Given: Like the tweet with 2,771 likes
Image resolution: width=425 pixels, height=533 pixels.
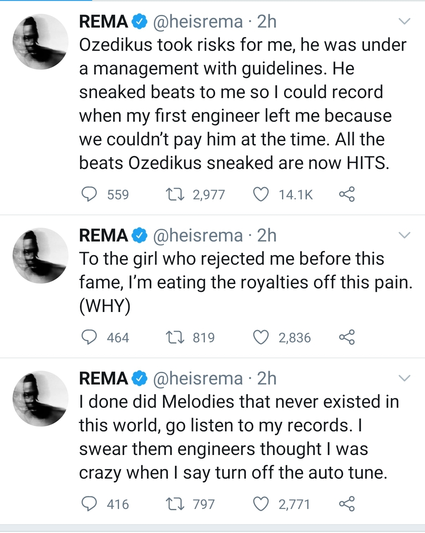Looking at the screenshot, I should click(x=261, y=504).
